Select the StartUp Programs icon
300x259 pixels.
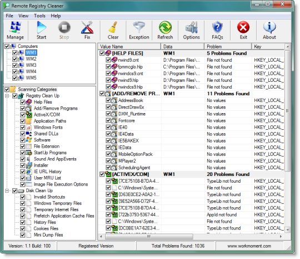click(29, 153)
